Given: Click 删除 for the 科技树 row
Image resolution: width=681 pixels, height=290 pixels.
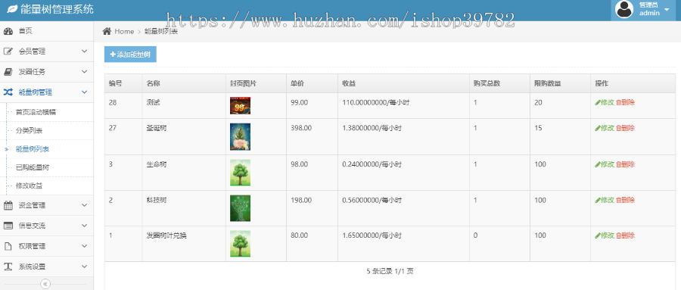Looking at the screenshot, I should pyautogui.click(x=626, y=200).
